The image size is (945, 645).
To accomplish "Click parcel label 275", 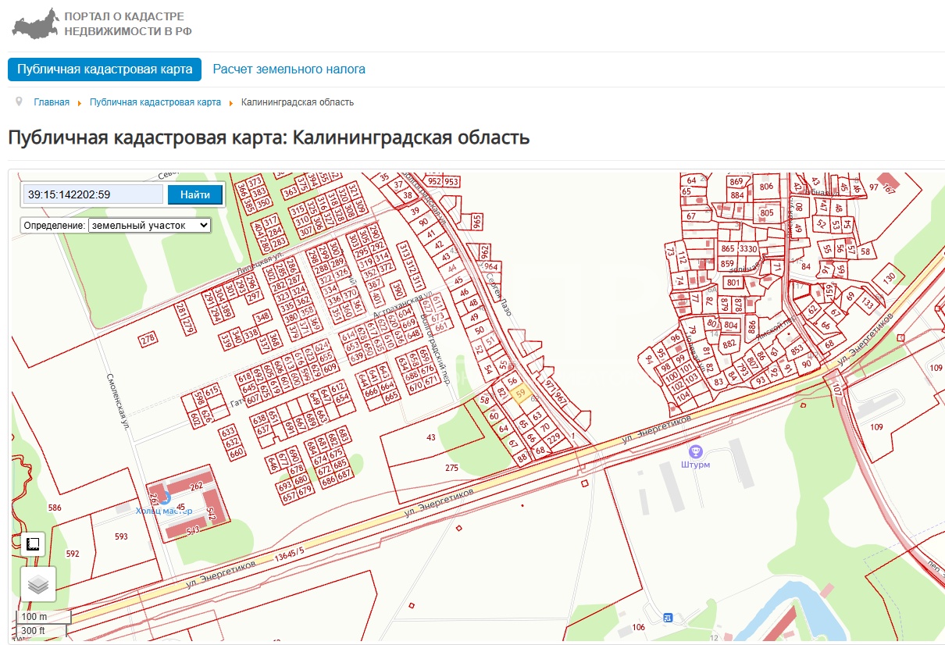I will click(451, 468).
